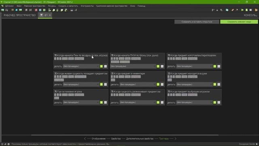Open help icon beside 'Когда сущность размахивает предметом'
This screenshot has width=259, height=146.
click(x=112, y=92)
